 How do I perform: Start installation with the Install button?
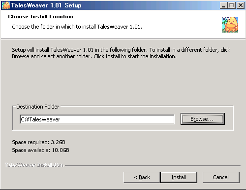click(x=179, y=177)
